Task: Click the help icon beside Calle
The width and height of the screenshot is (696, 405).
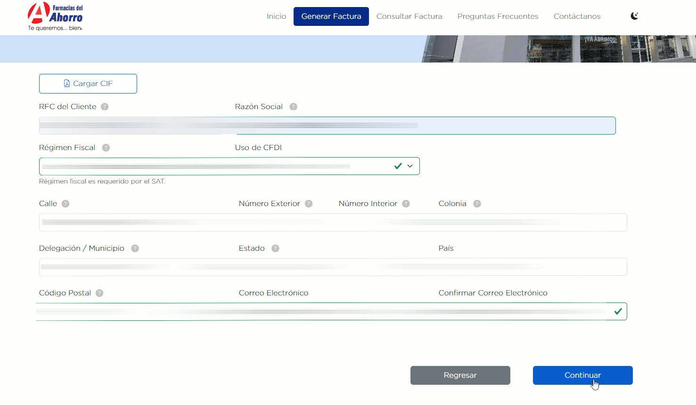Action: [66, 204]
